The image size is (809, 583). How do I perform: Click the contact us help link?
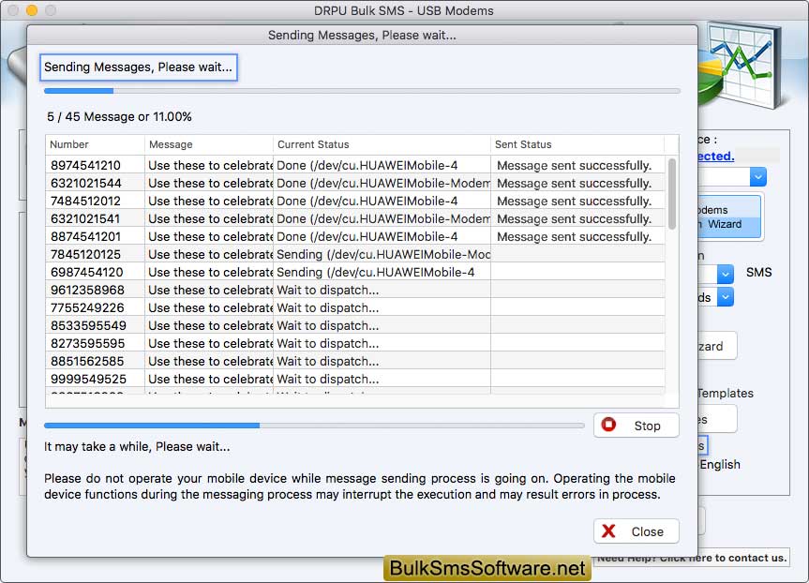[x=692, y=558]
